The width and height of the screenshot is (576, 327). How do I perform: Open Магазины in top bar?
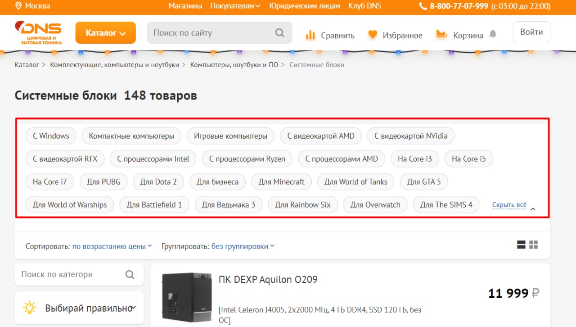185,6
